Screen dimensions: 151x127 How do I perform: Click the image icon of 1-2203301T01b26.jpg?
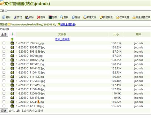click(x=12, y=60)
